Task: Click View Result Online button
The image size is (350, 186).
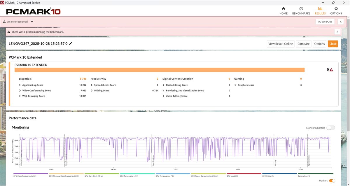Action: [x=280, y=44]
